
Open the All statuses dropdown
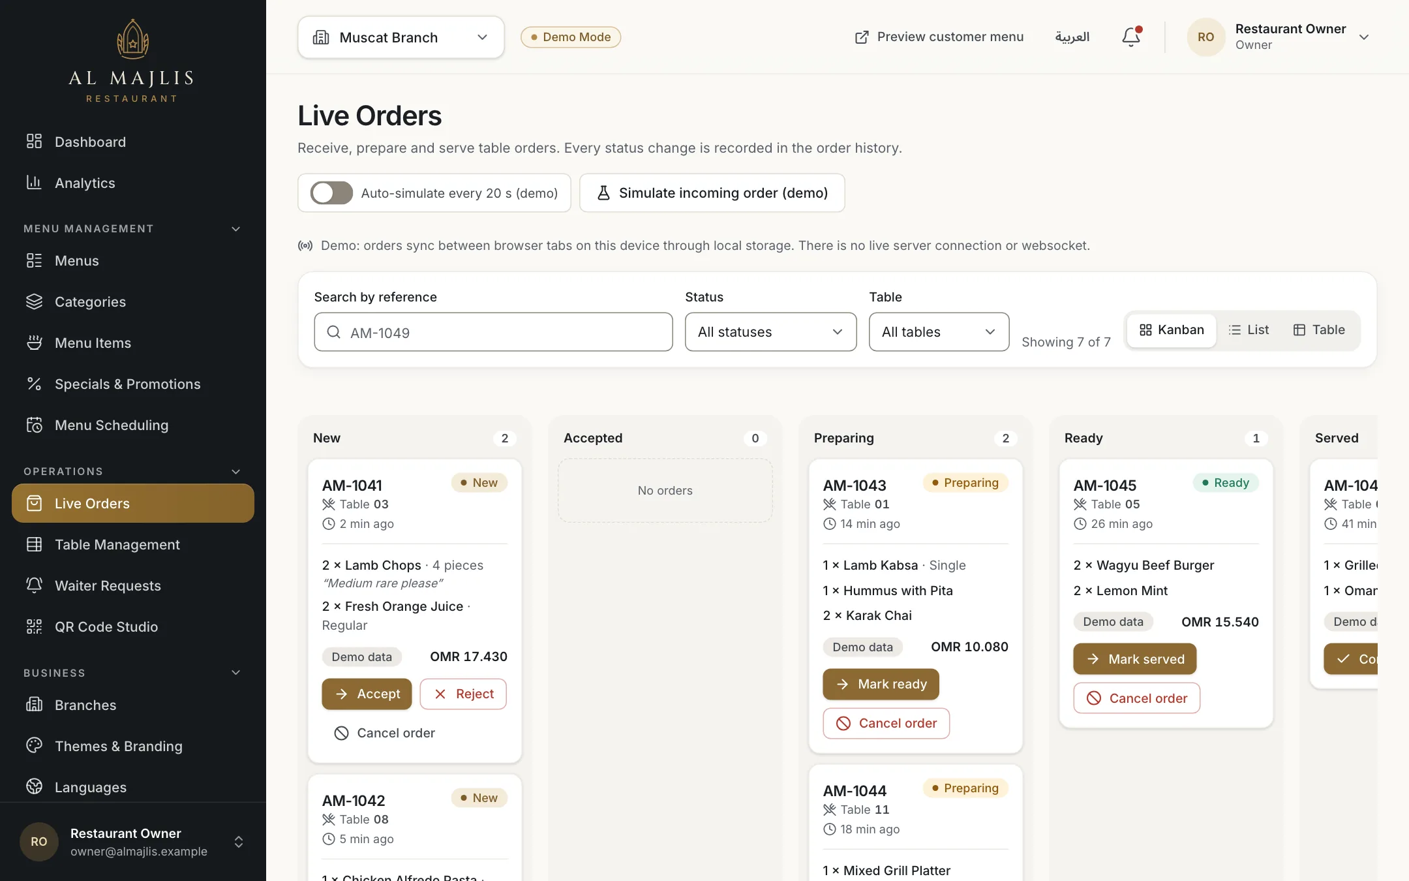[770, 332]
